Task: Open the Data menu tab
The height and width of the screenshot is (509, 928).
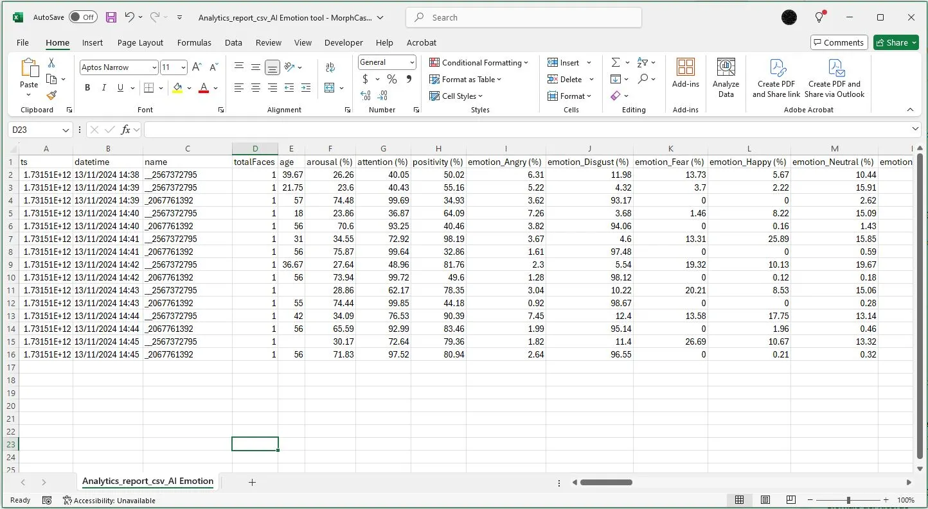Action: click(233, 42)
